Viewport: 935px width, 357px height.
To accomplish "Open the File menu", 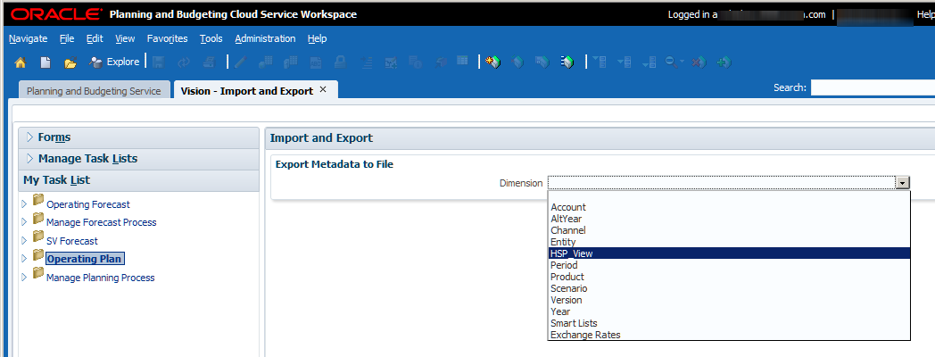I will point(67,38).
